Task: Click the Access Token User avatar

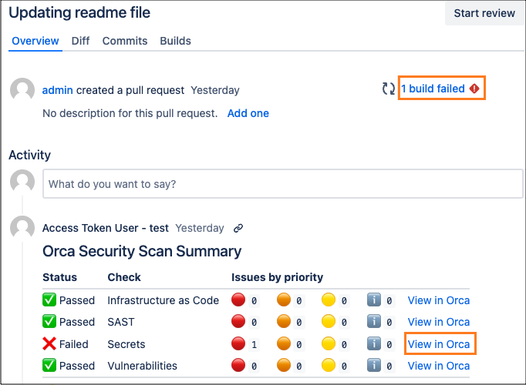Action: (22, 228)
